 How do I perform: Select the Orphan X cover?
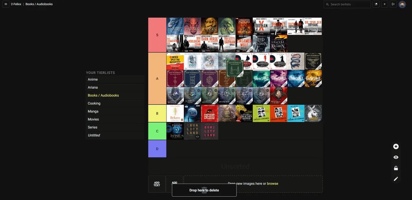pos(261,26)
